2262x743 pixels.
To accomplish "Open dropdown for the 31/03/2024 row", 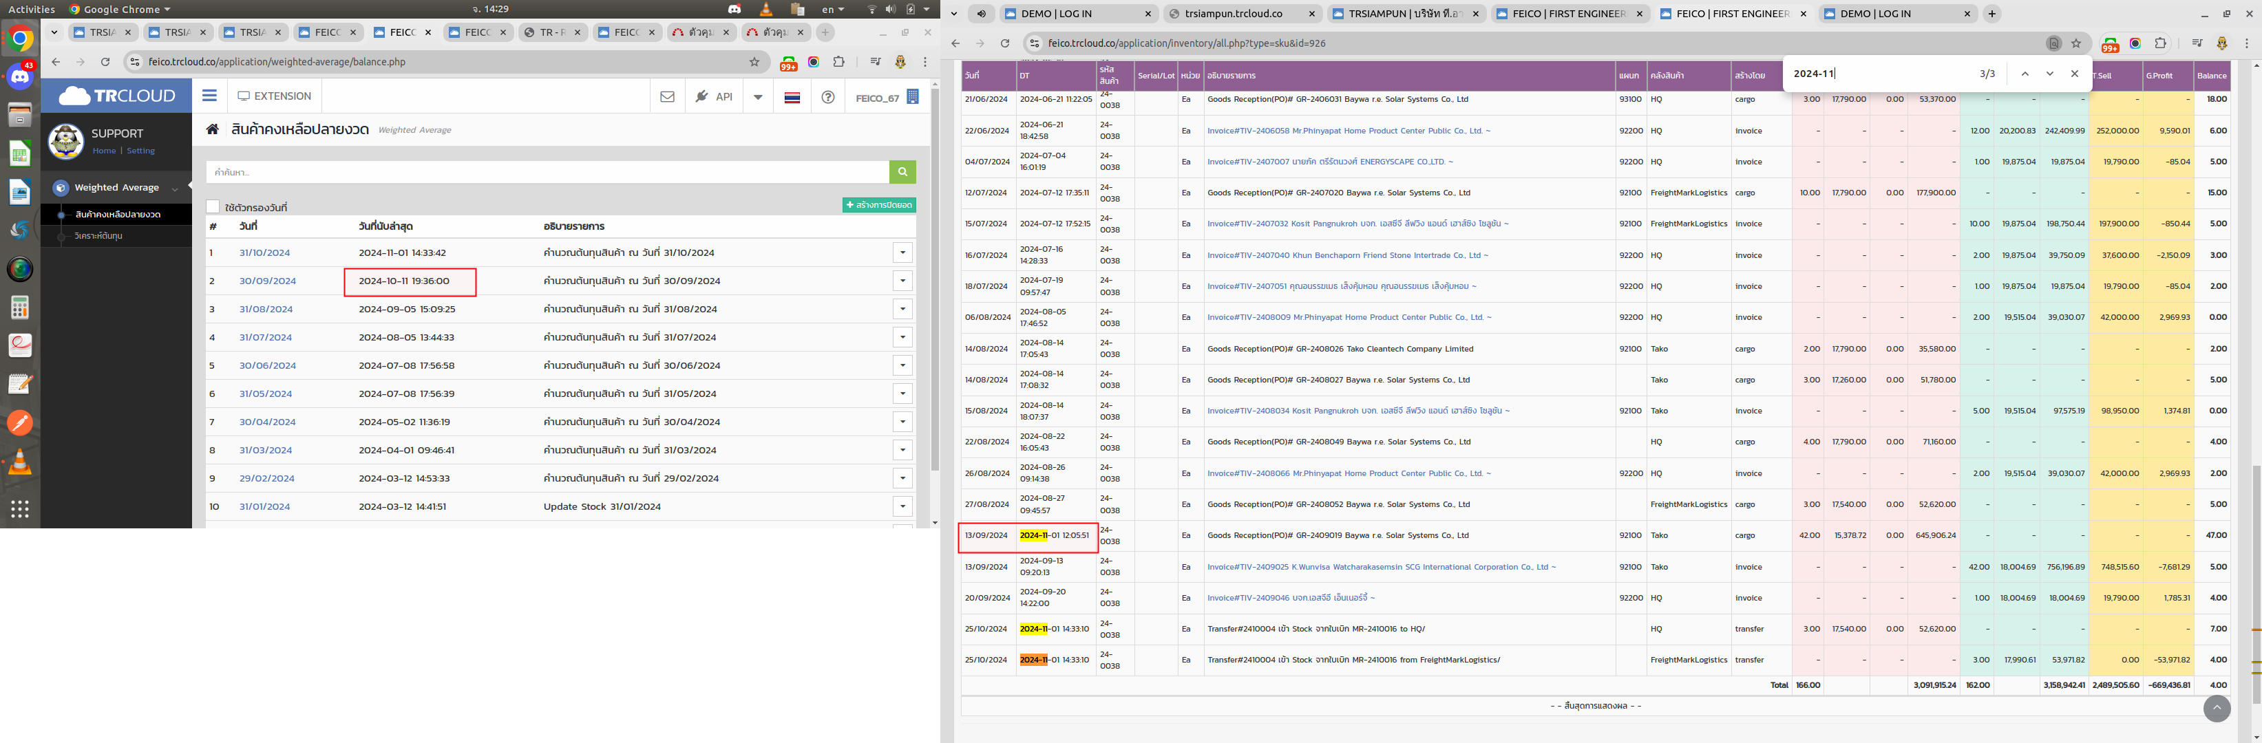I will (x=902, y=450).
